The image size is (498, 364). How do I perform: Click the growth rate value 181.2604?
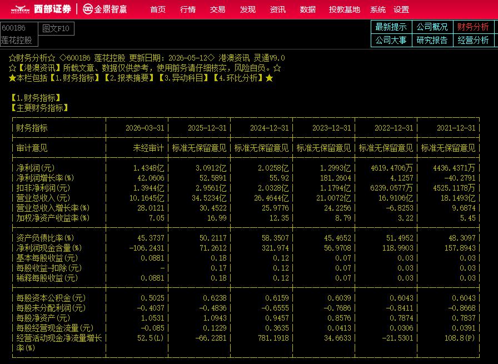pos(335,178)
